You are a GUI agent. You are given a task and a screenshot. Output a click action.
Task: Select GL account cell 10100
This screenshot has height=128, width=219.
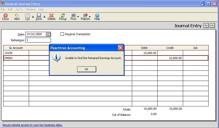(16, 53)
